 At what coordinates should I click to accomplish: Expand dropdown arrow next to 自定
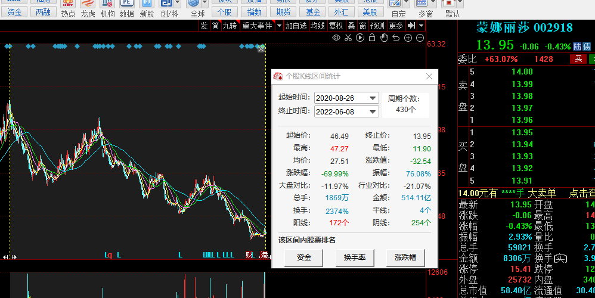407,4
